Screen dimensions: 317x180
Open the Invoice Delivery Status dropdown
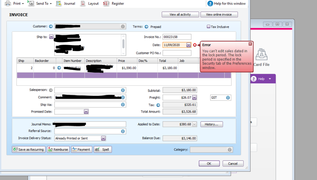coord(103,138)
